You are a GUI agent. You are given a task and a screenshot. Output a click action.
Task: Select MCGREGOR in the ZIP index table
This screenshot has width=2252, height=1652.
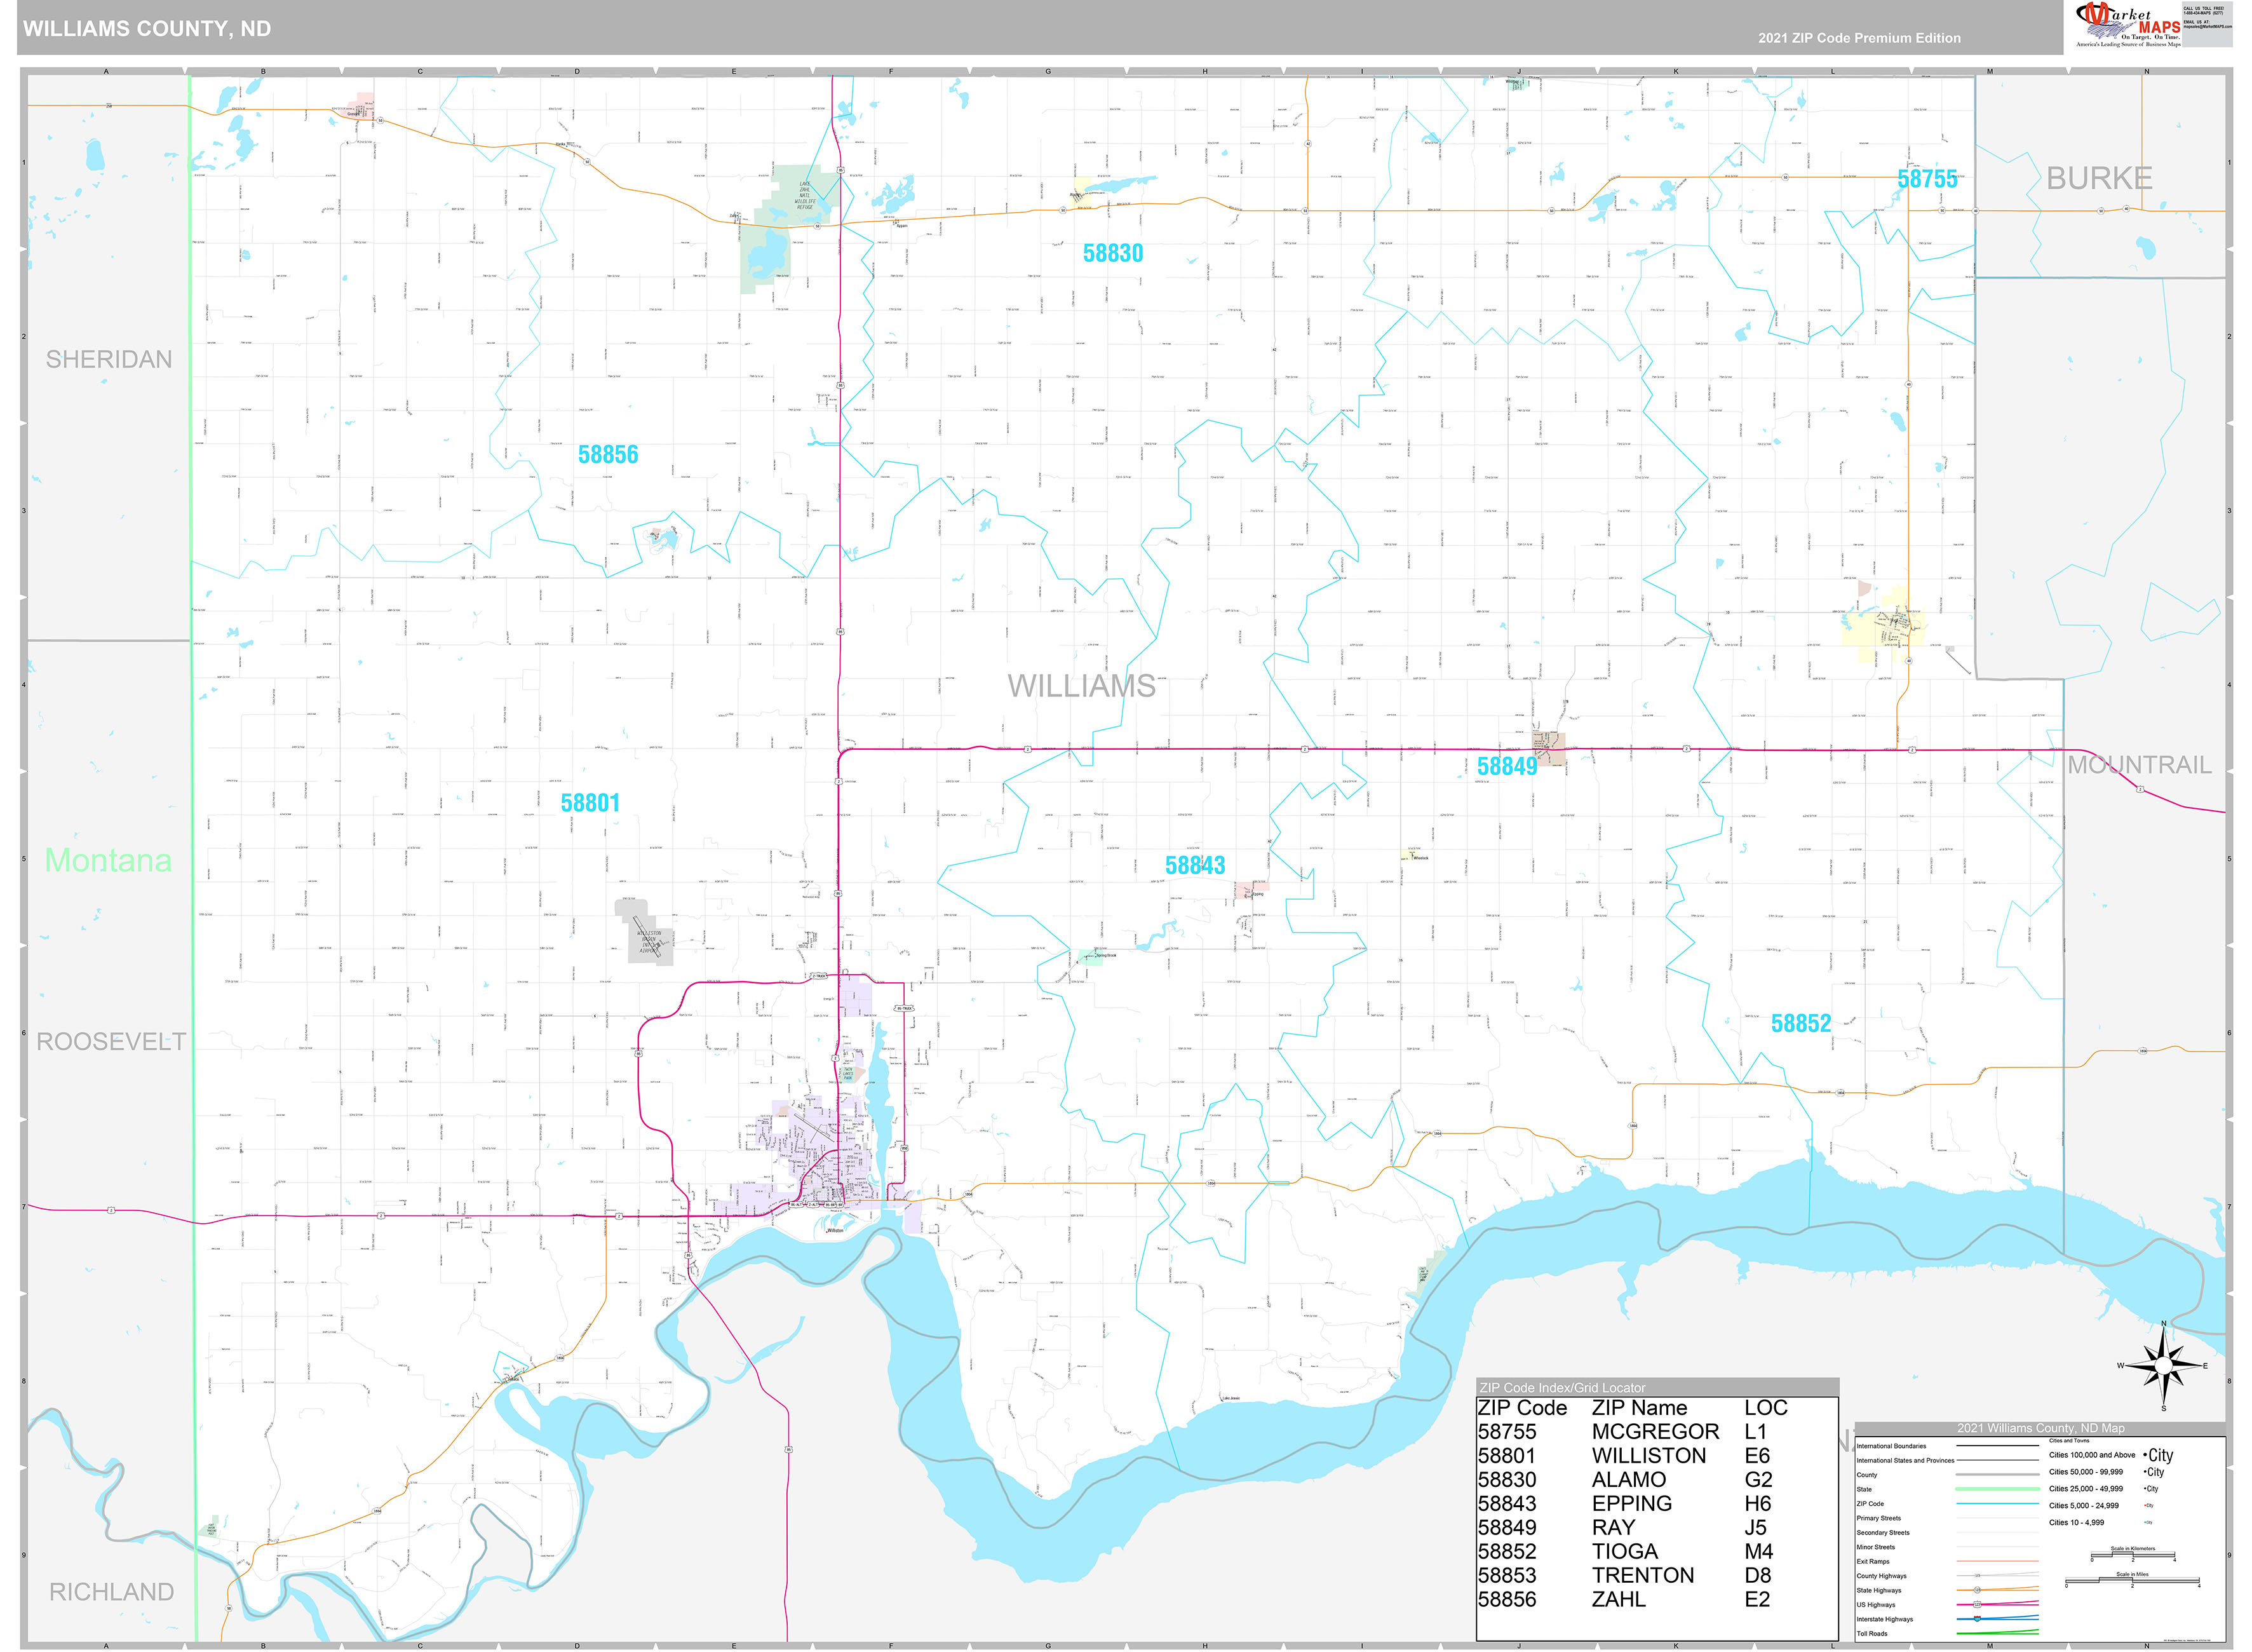[1655, 1431]
